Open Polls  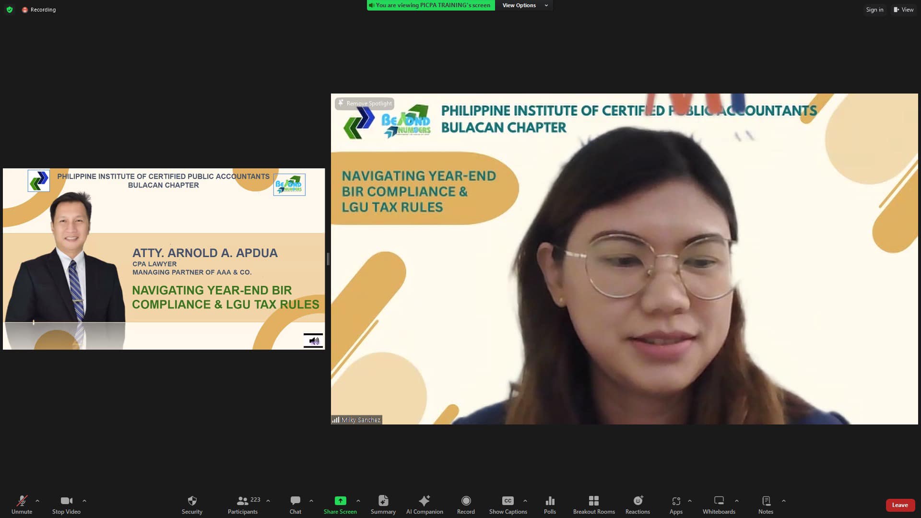(x=550, y=505)
